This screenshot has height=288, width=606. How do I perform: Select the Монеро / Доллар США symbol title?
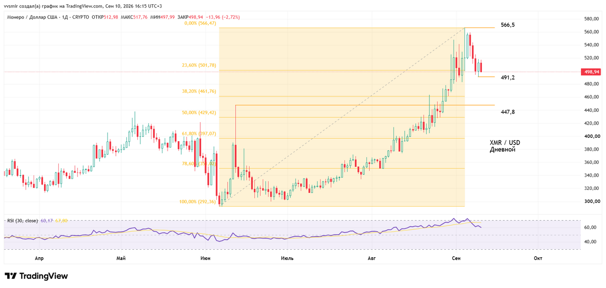tap(27, 17)
